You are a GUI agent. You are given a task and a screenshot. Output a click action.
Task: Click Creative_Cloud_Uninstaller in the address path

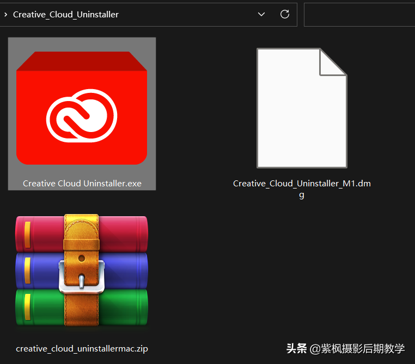[x=66, y=15]
